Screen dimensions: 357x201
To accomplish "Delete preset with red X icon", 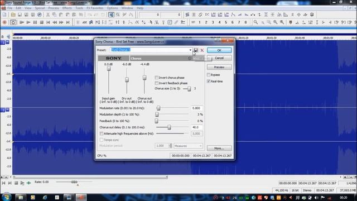I will coord(202,50).
